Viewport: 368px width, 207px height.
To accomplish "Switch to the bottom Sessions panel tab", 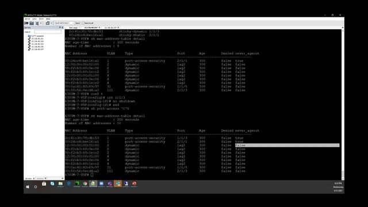I will pyautogui.click(x=41, y=178).
